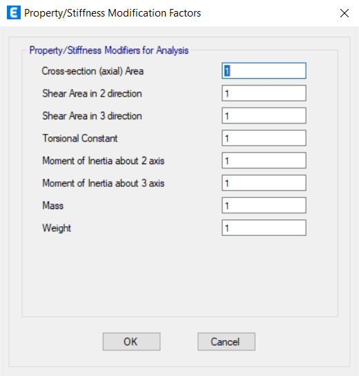Discard changes using the Cancel button

pyautogui.click(x=226, y=342)
